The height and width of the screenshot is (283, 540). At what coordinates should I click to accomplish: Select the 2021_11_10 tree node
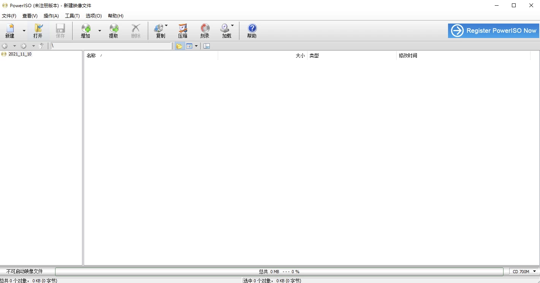[20, 54]
